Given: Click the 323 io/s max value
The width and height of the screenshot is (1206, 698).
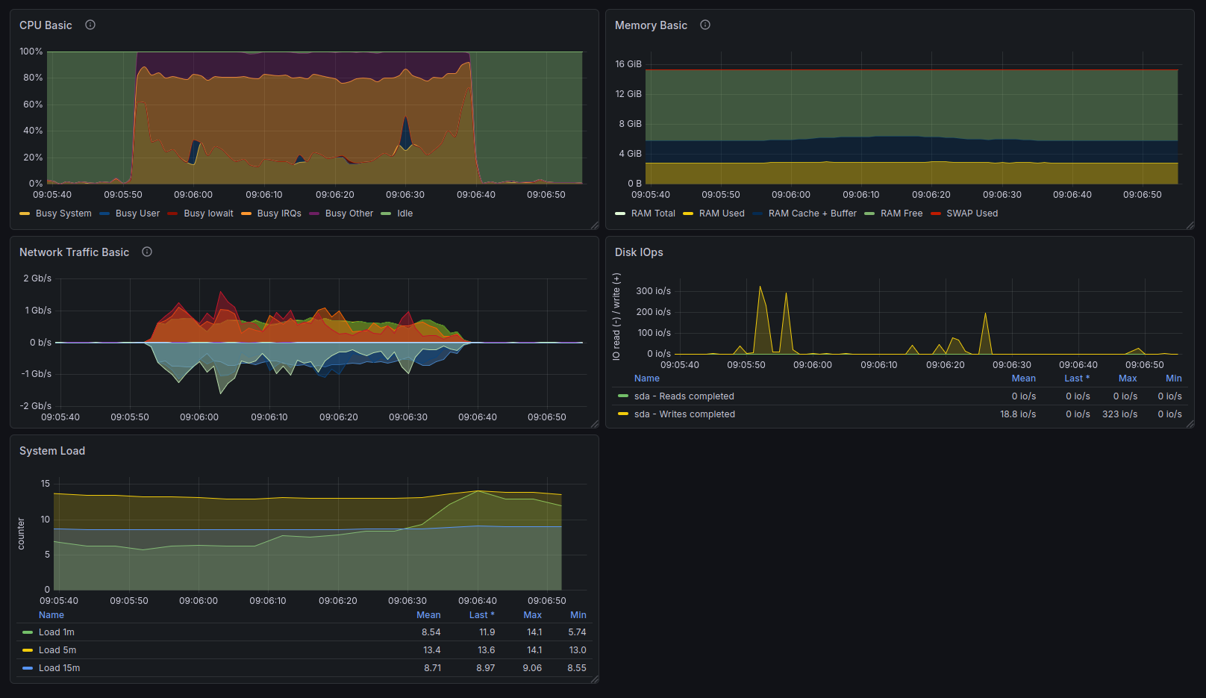Looking at the screenshot, I should pyautogui.click(x=1120, y=414).
